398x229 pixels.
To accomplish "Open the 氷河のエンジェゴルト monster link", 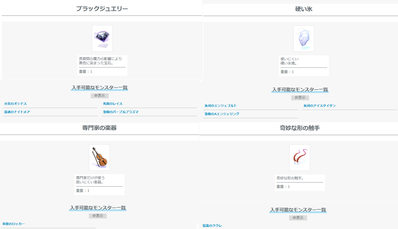I will [x=220, y=106].
